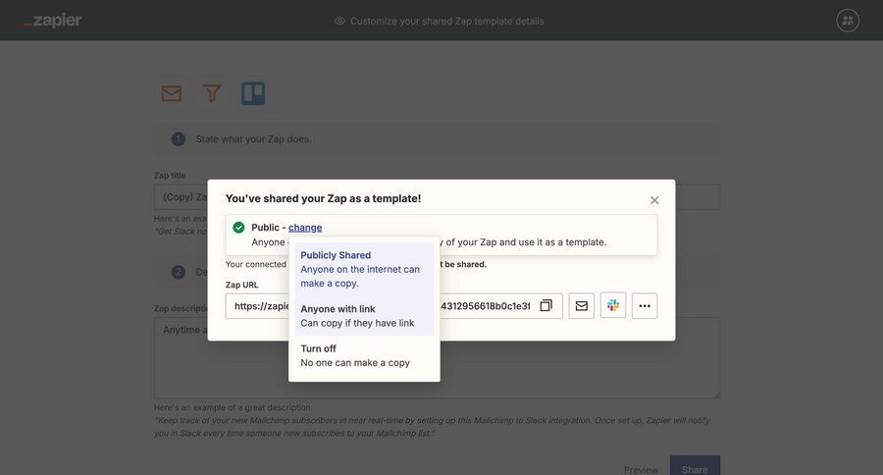
Task: Click the Zap URL field
Action: click(393, 305)
